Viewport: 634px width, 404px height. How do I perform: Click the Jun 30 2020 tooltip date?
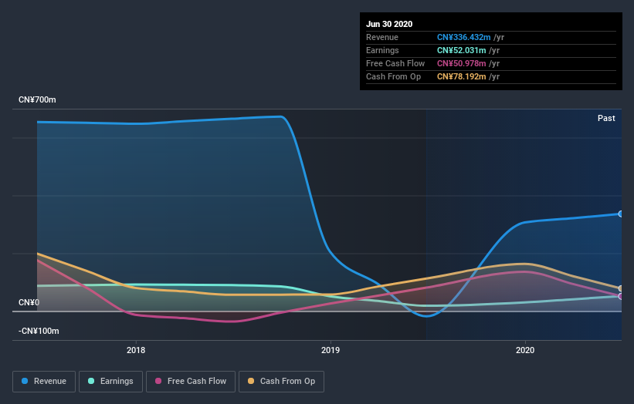(389, 24)
